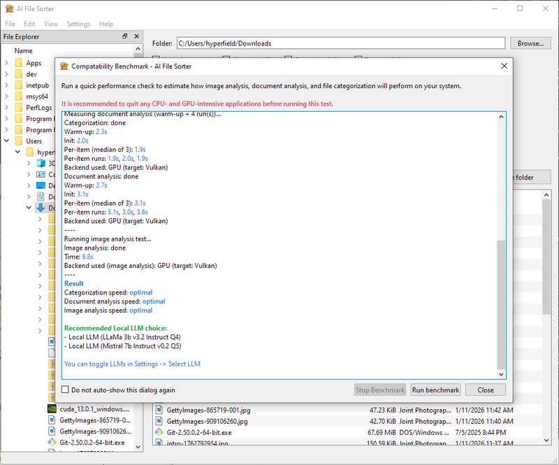Expand the PerfLogs folder node
Screen dimensions: 559x465
point(6,107)
